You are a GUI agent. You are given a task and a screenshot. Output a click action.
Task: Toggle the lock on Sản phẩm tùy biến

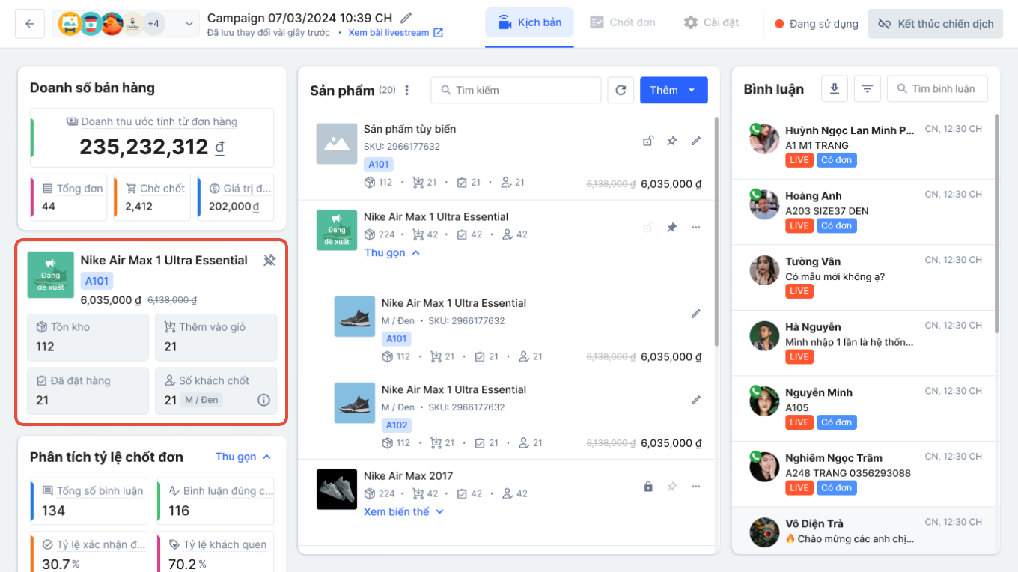click(648, 141)
